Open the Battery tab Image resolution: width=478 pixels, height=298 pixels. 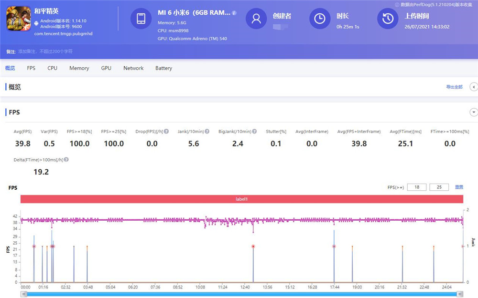pos(163,68)
